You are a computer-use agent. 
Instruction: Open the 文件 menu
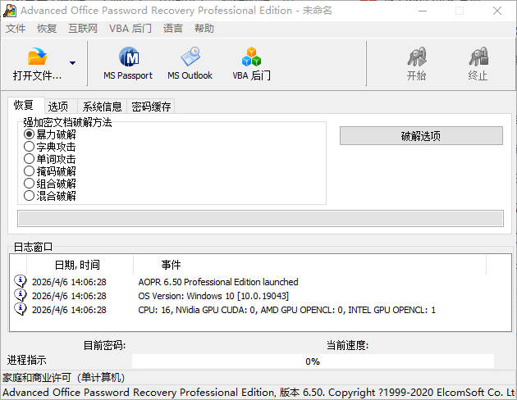(16, 29)
